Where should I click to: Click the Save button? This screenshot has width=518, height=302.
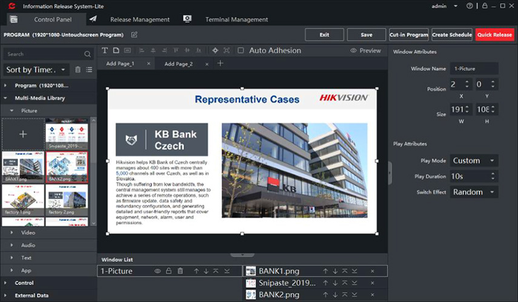click(367, 34)
